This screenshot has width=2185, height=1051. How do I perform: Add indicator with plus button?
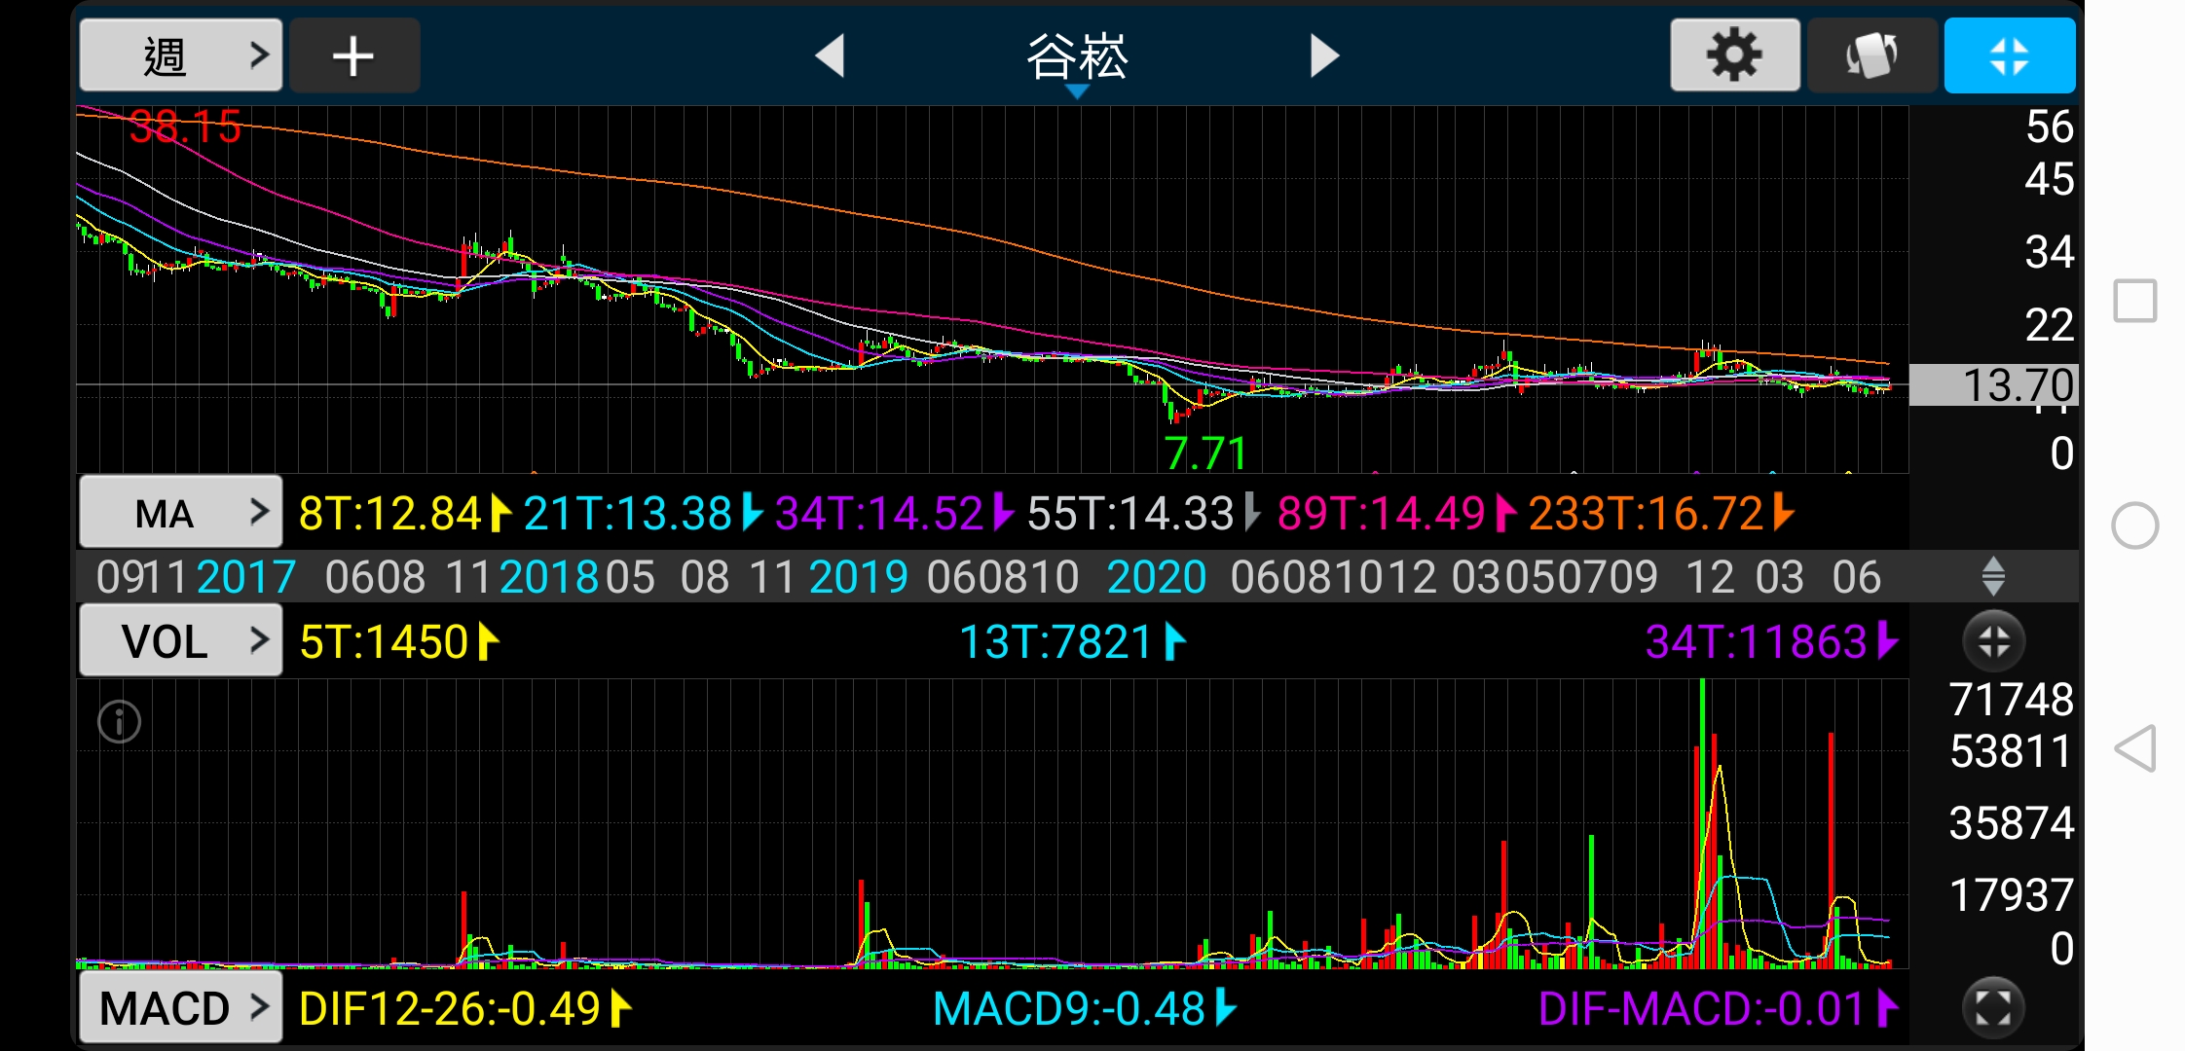[353, 55]
